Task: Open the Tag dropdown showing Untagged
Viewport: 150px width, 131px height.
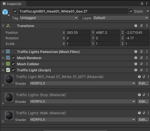Action: point(49,18)
